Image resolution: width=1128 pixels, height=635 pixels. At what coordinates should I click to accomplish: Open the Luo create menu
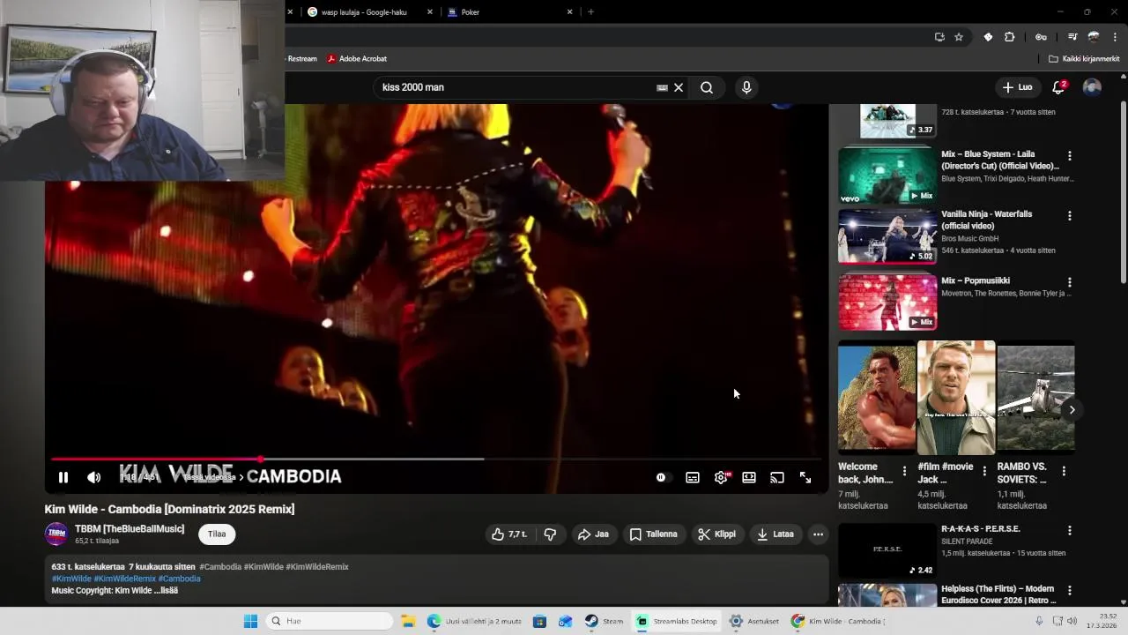pos(1017,87)
